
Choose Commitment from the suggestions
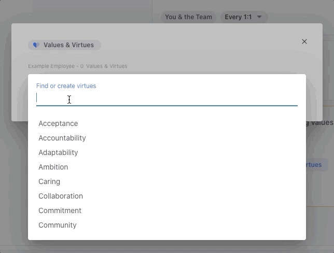(x=60, y=210)
